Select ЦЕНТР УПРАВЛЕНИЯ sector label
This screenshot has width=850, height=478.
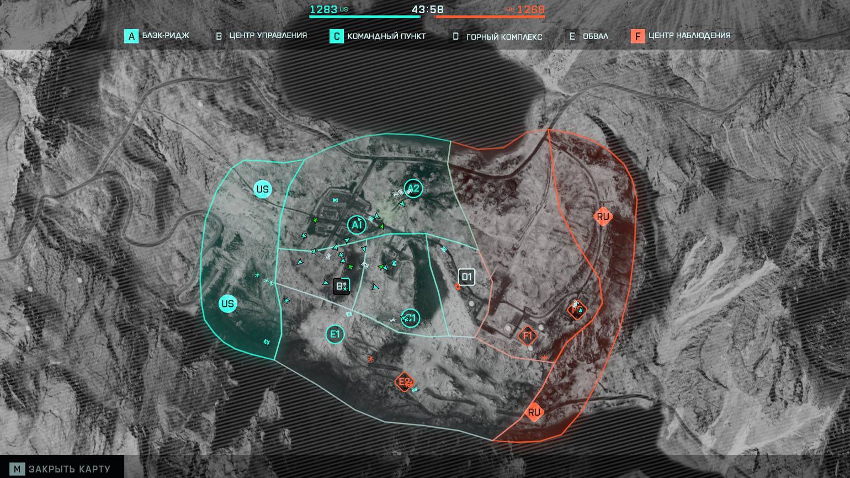point(268,35)
